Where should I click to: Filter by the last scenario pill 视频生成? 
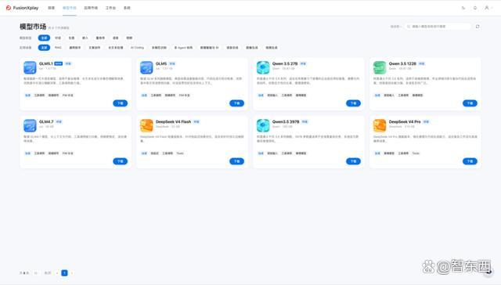(272, 48)
